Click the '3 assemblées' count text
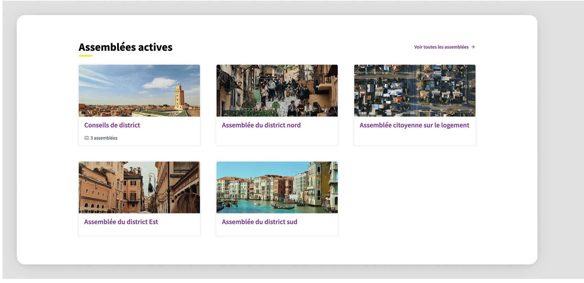 [x=104, y=138]
